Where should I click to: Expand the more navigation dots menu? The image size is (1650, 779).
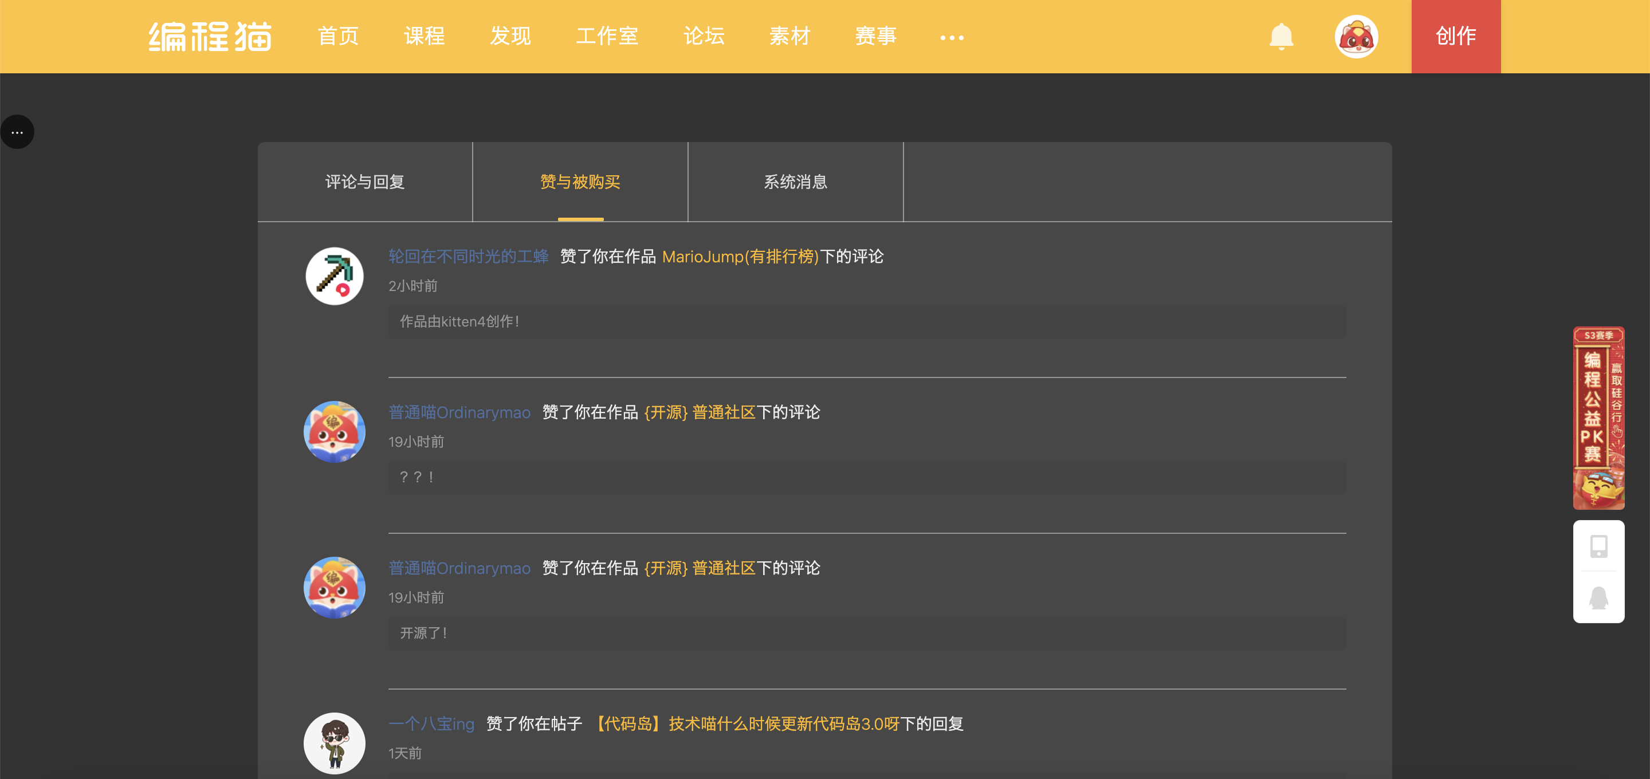952,38
